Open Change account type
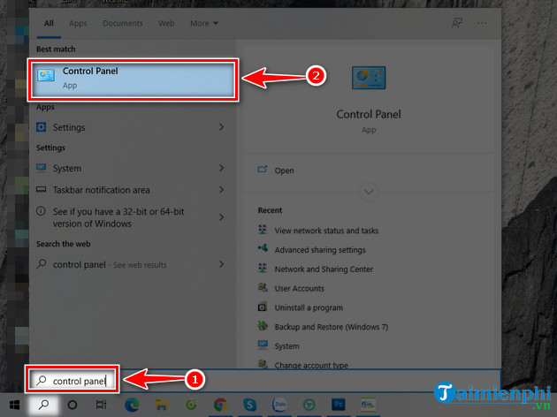The height and width of the screenshot is (417, 557). point(311,365)
